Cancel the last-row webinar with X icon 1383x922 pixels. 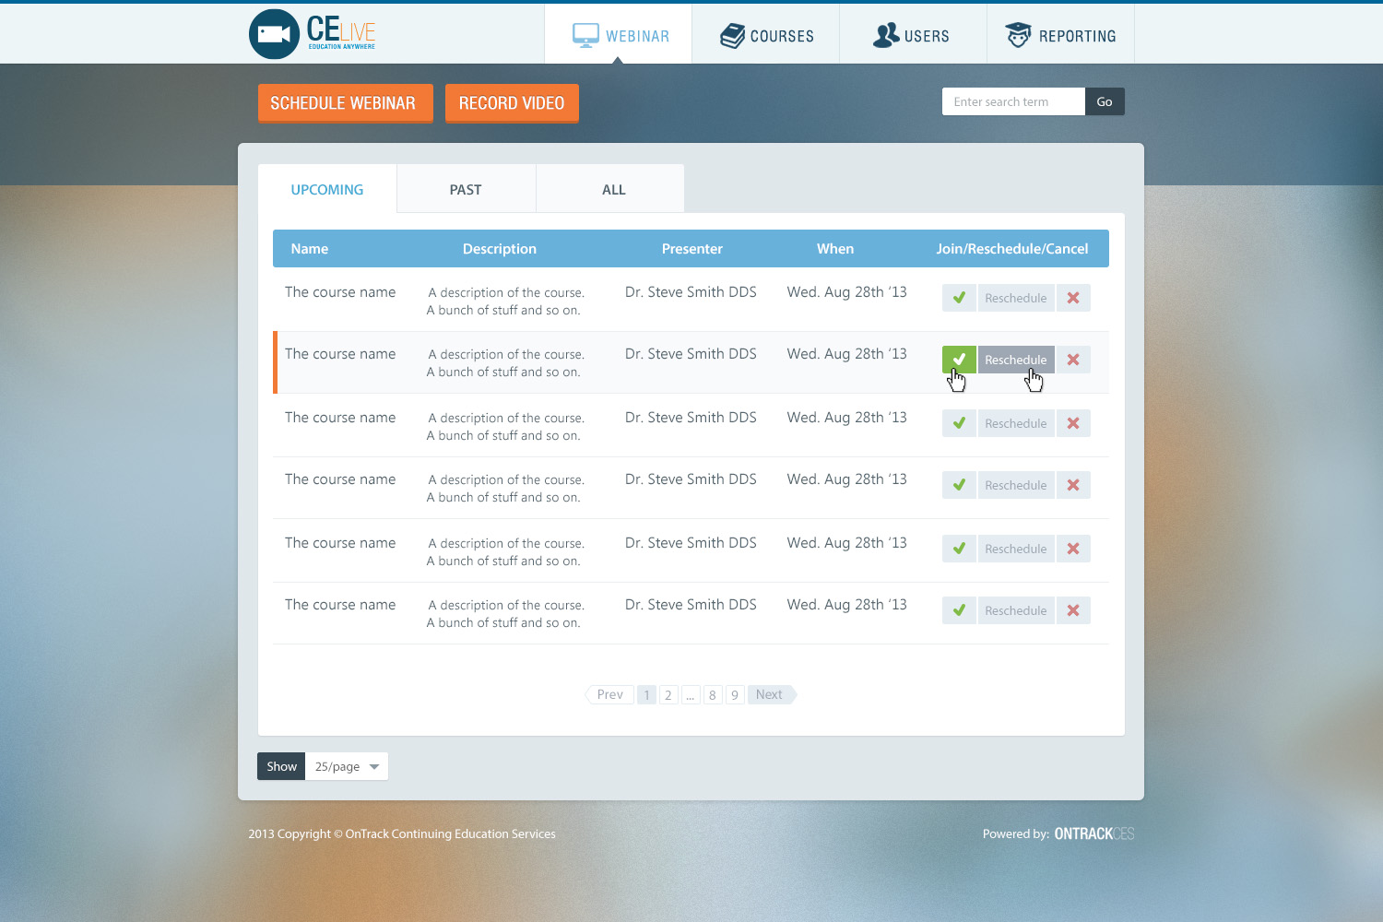click(x=1073, y=610)
